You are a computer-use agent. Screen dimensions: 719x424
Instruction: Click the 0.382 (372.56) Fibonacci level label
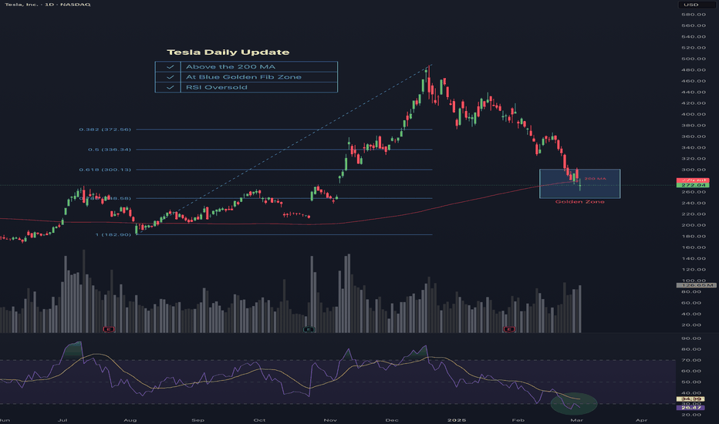(x=105, y=130)
